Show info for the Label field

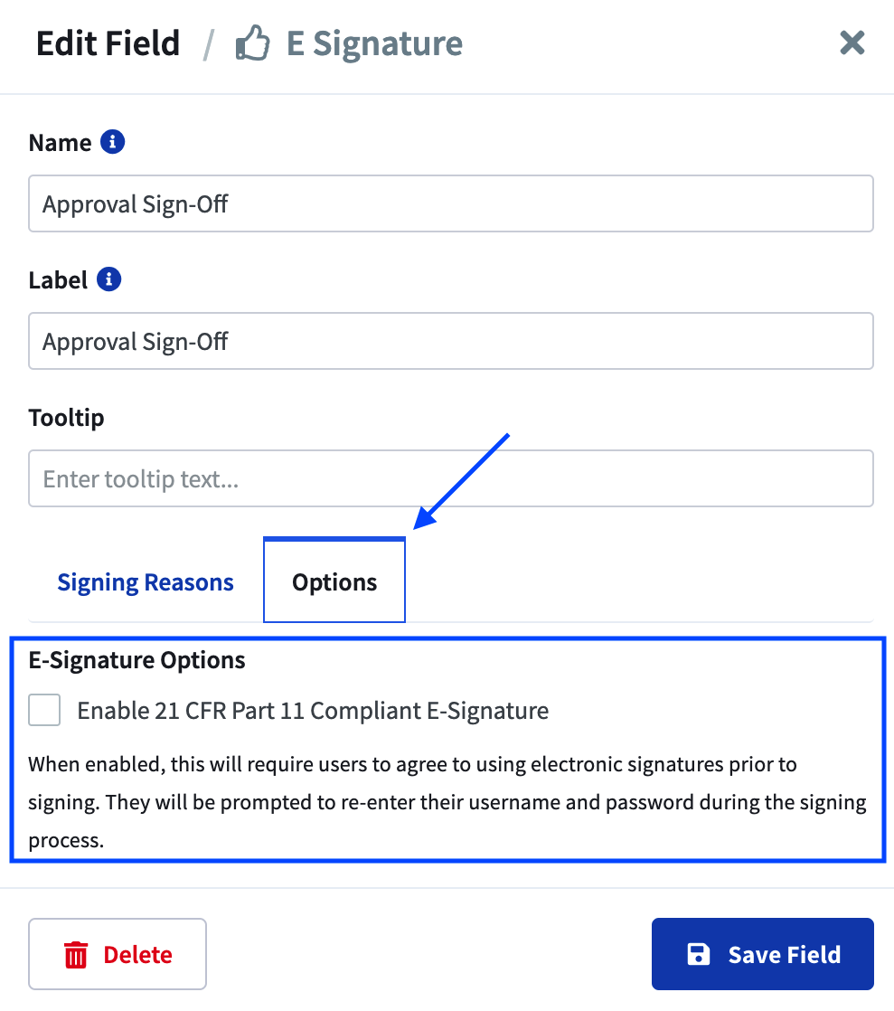tap(109, 279)
